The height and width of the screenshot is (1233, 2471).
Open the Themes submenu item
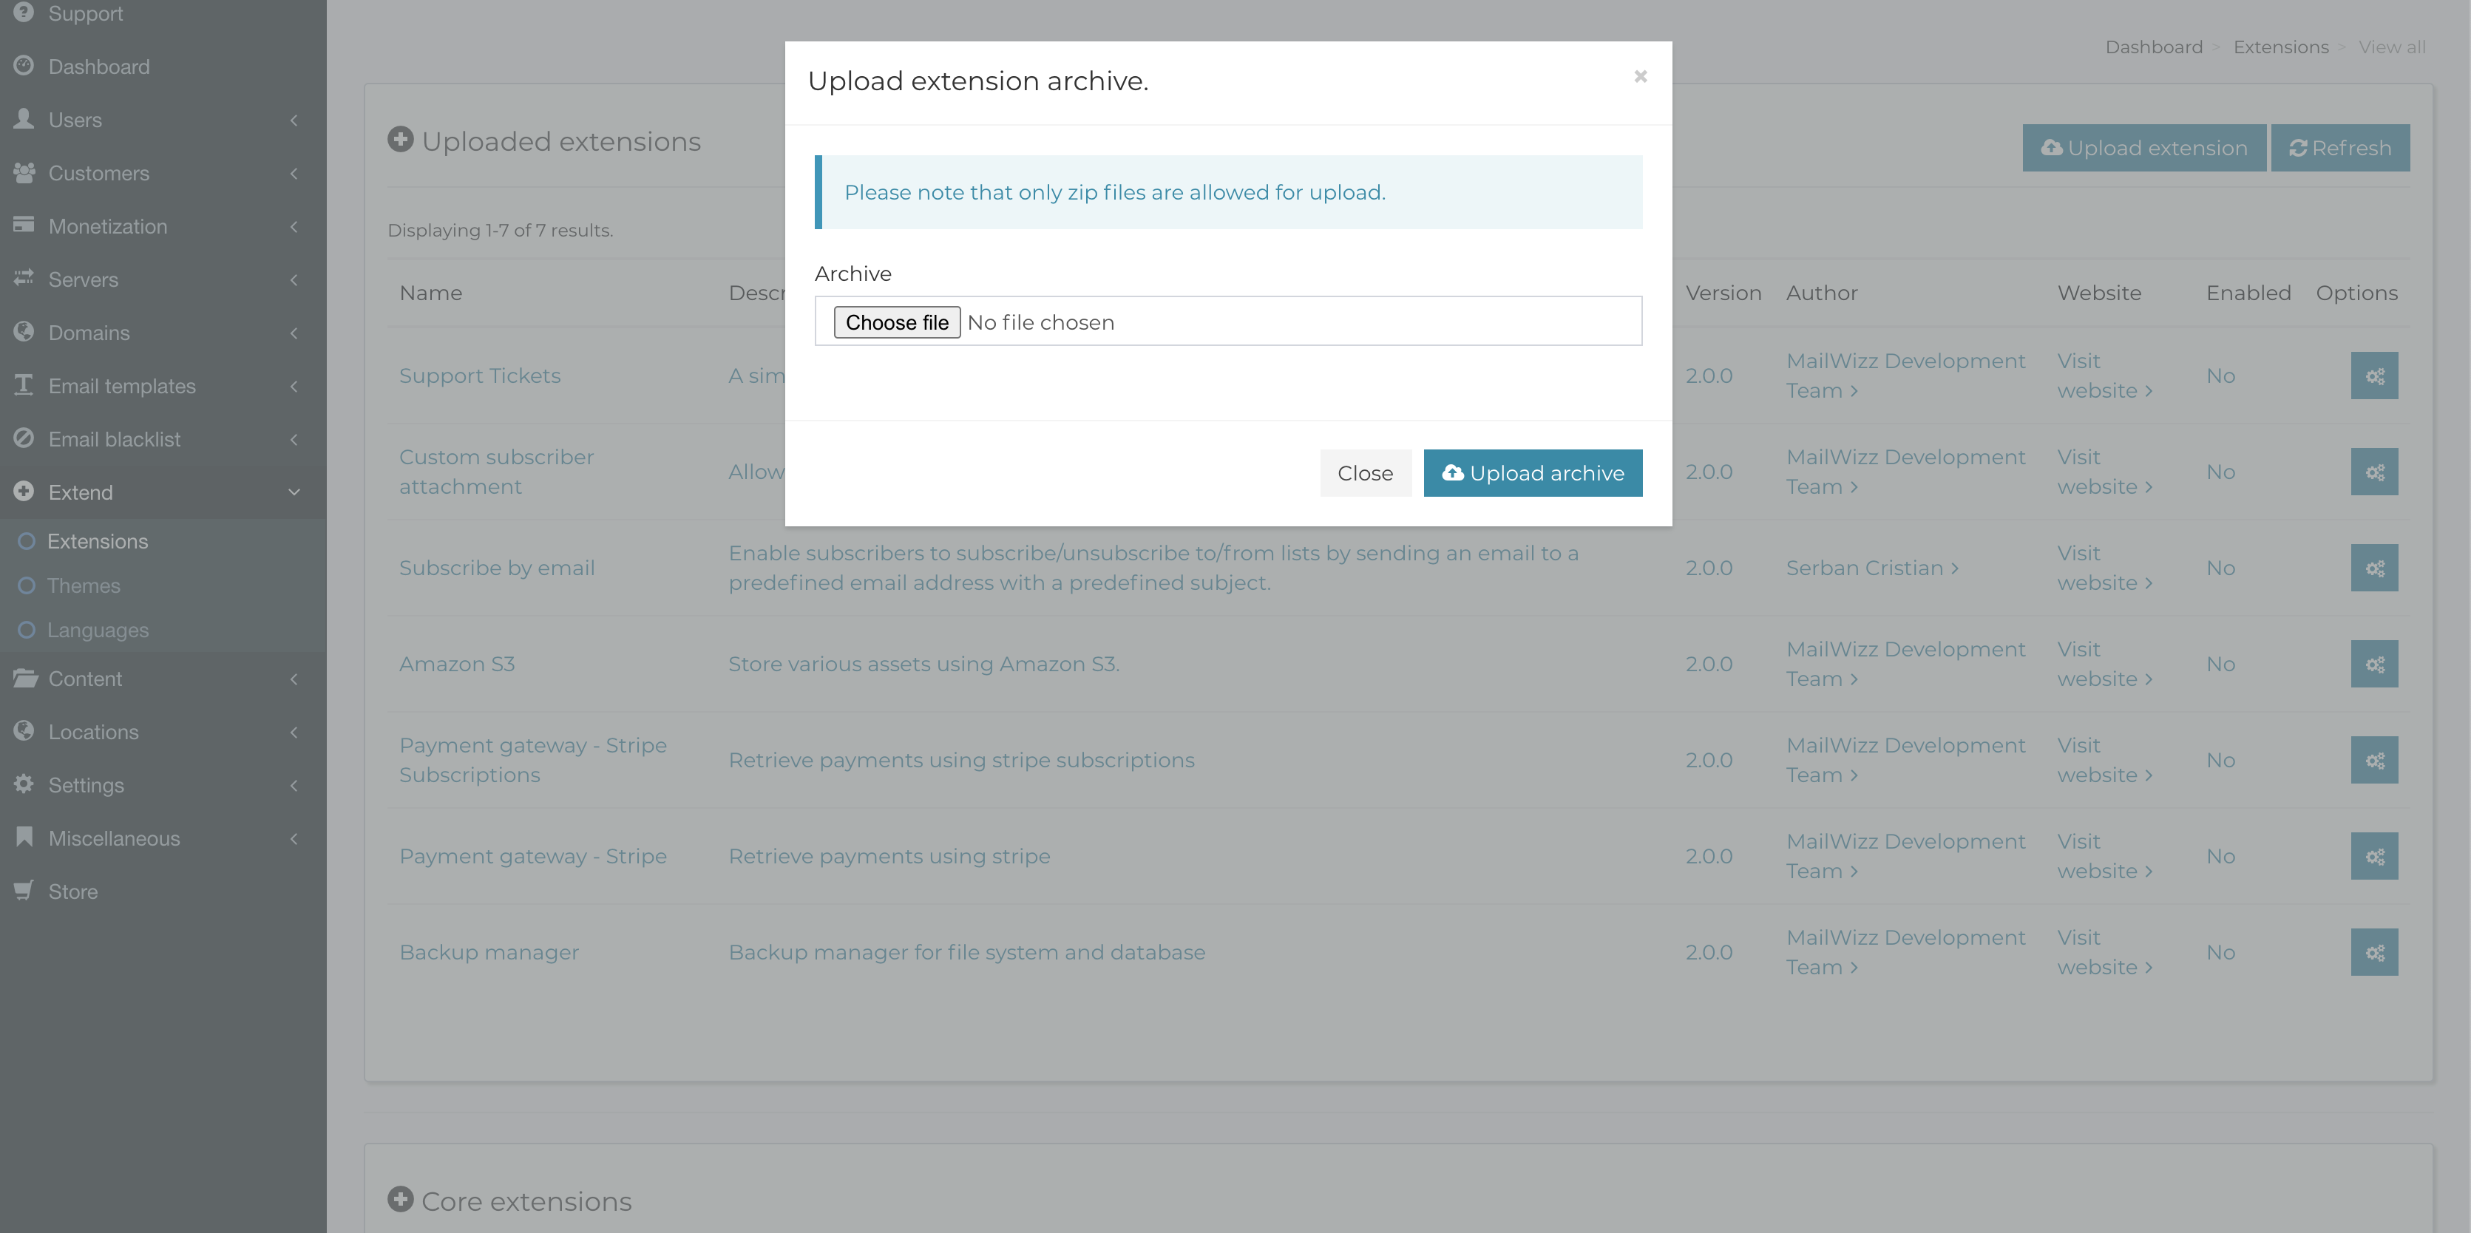(84, 585)
